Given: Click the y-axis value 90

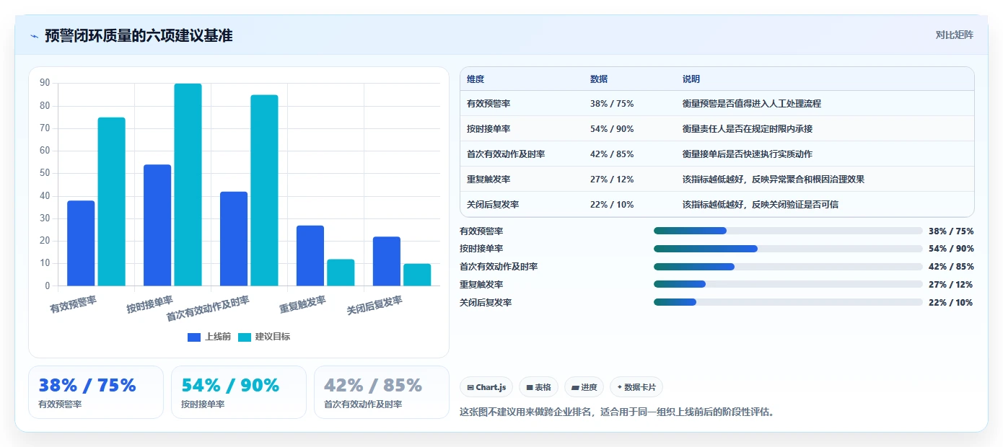Looking at the screenshot, I should point(45,83).
